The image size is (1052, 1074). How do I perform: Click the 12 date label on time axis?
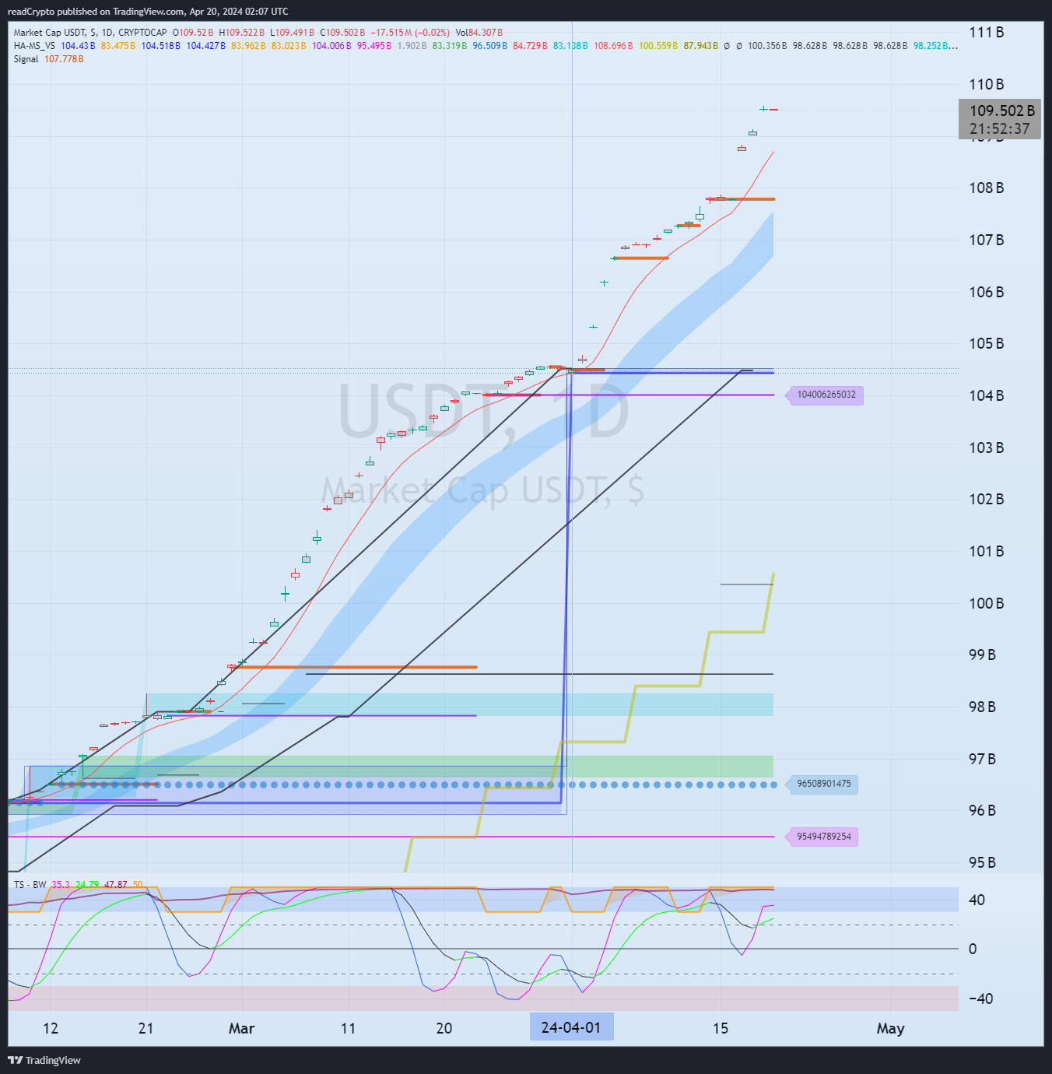click(x=51, y=1029)
